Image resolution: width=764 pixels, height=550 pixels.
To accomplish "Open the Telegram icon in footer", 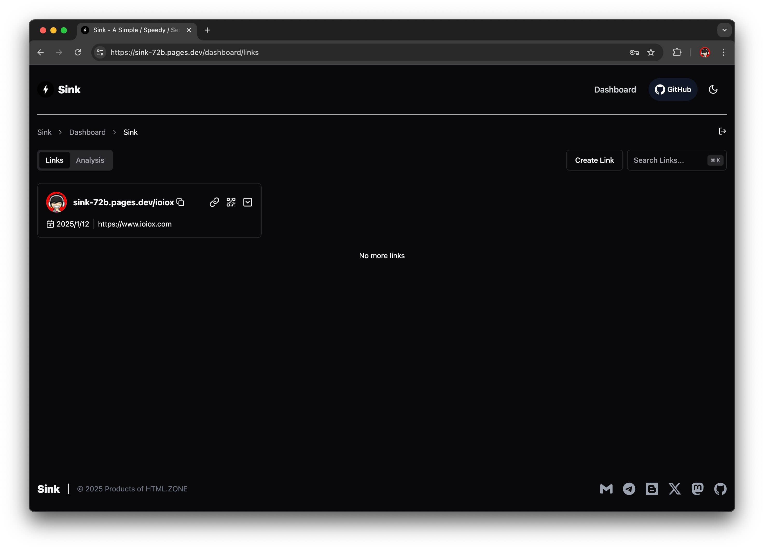I will (x=629, y=489).
